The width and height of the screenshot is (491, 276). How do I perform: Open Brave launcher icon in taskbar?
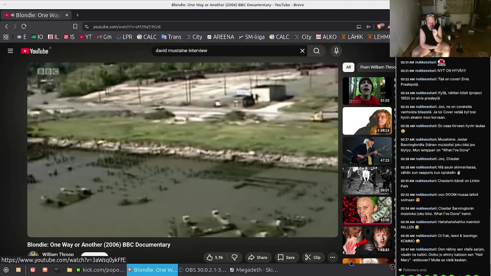45,270
